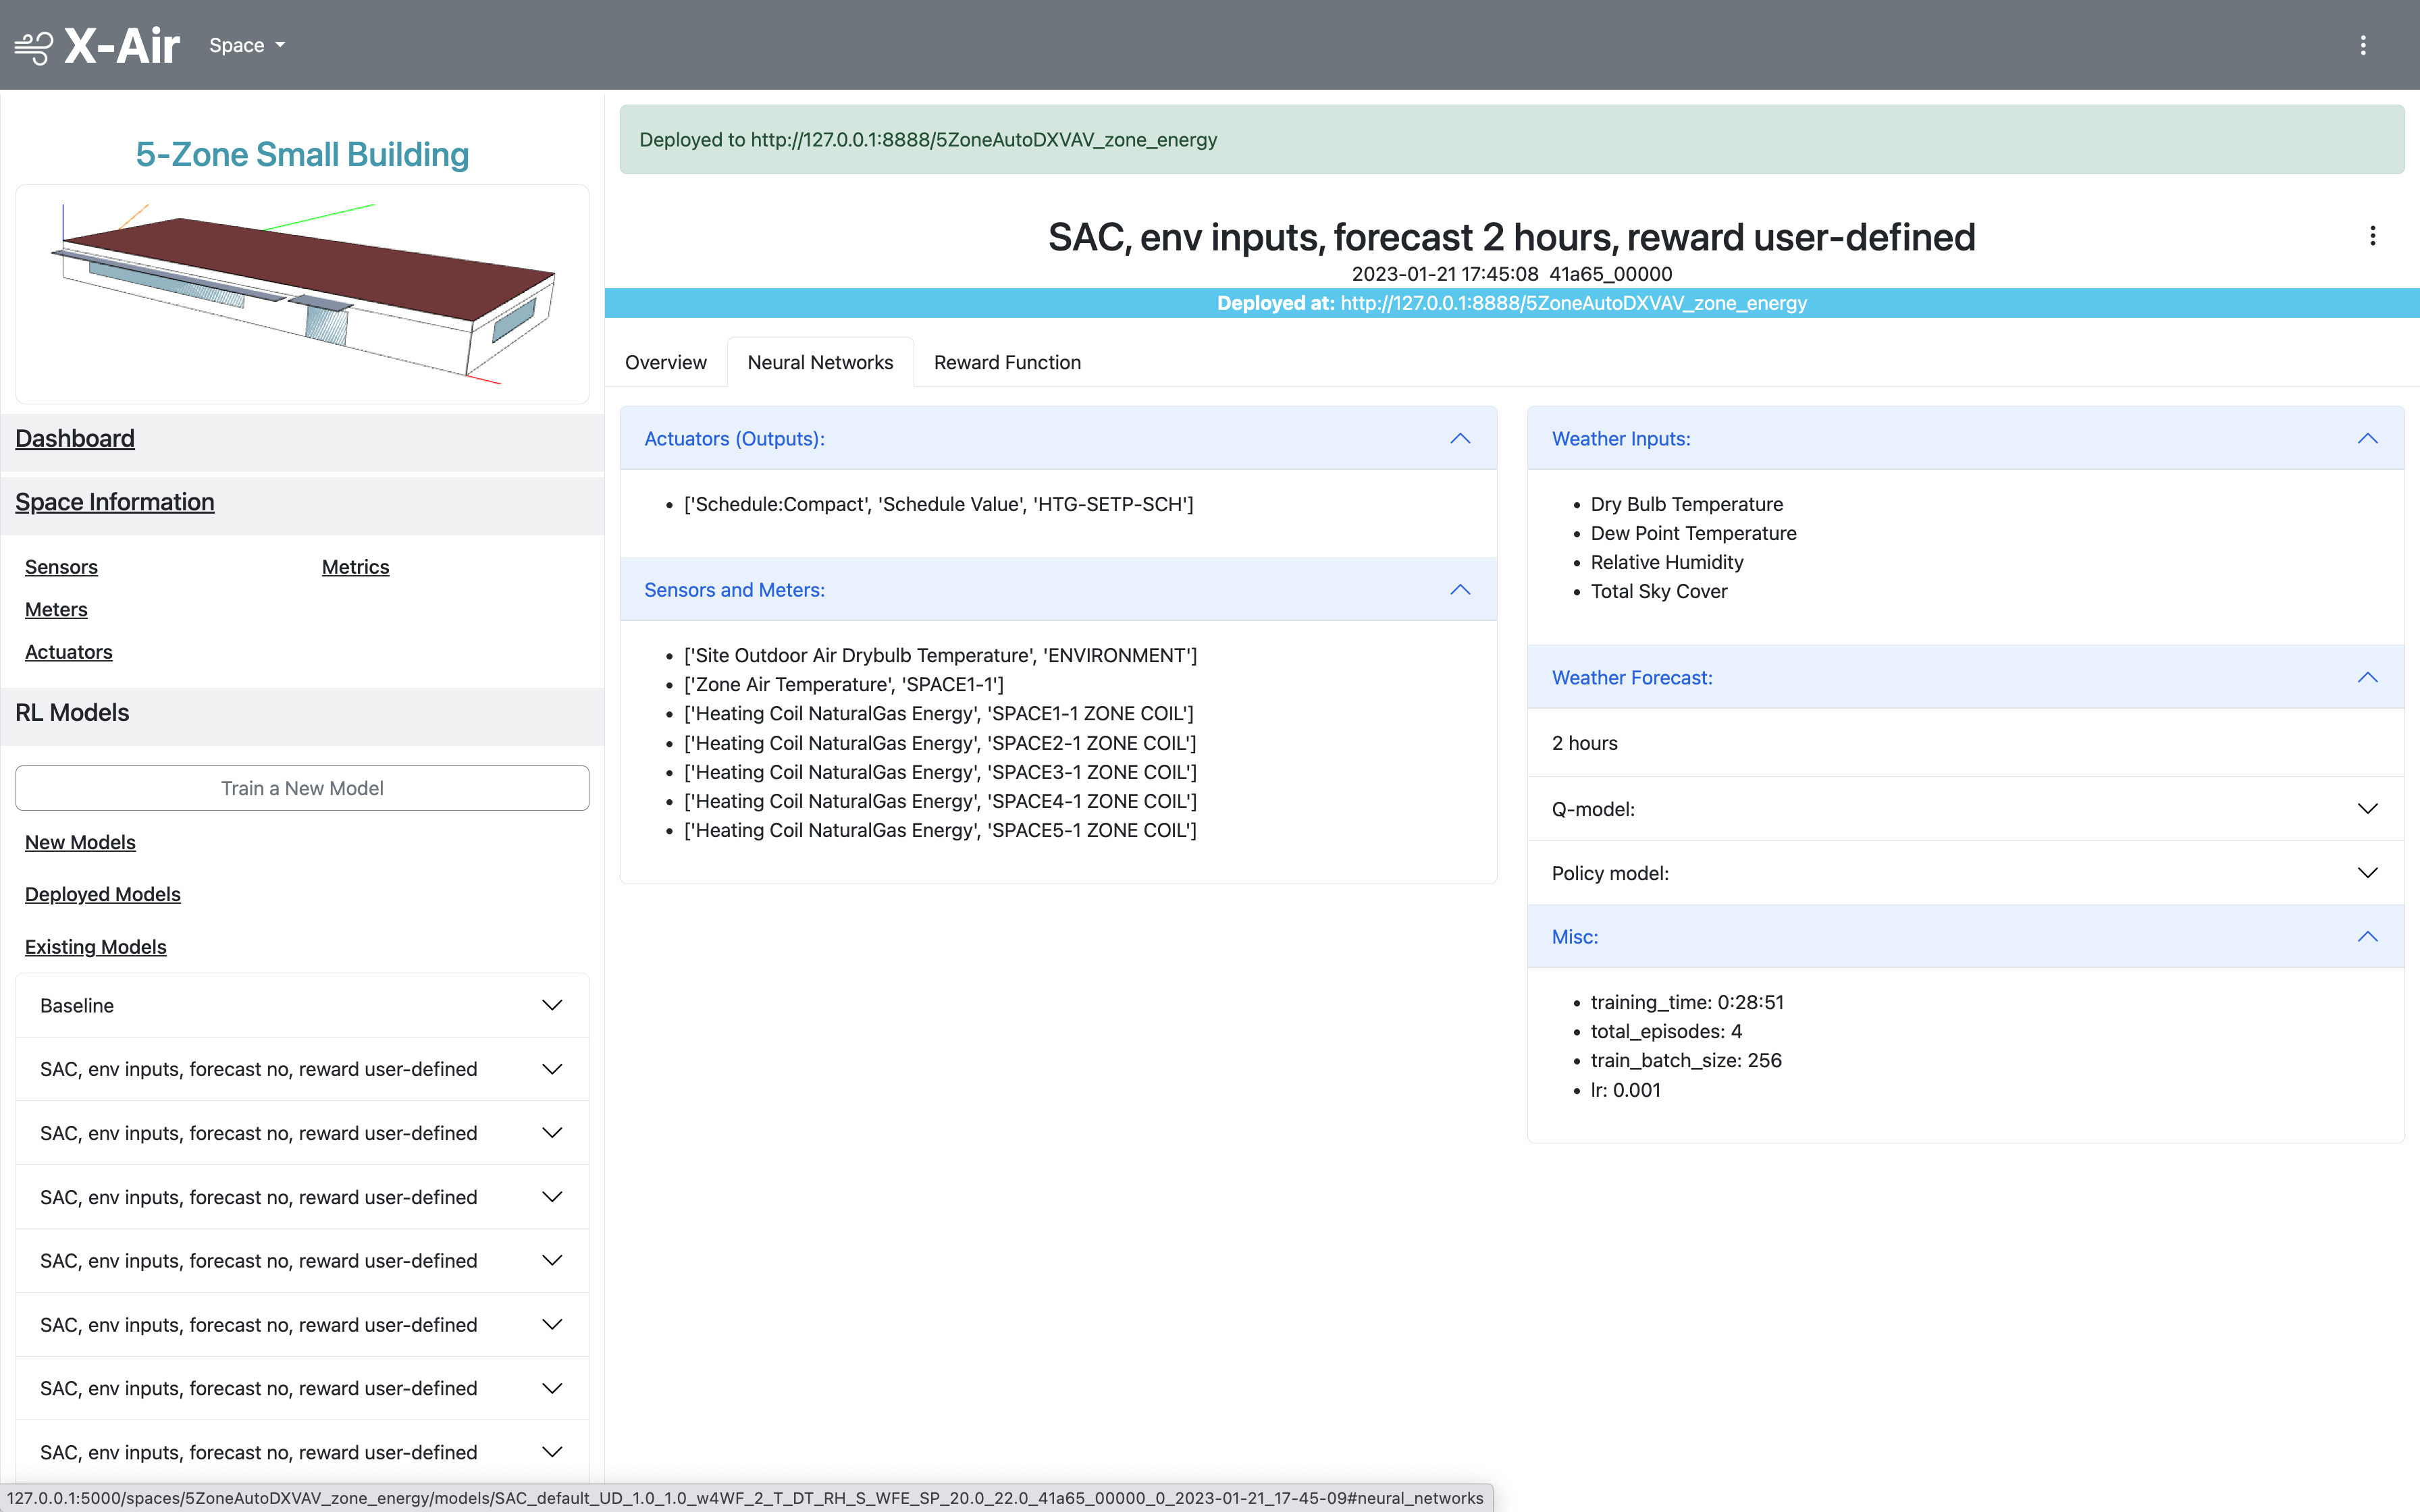Open the Deployed Models link

(103, 894)
